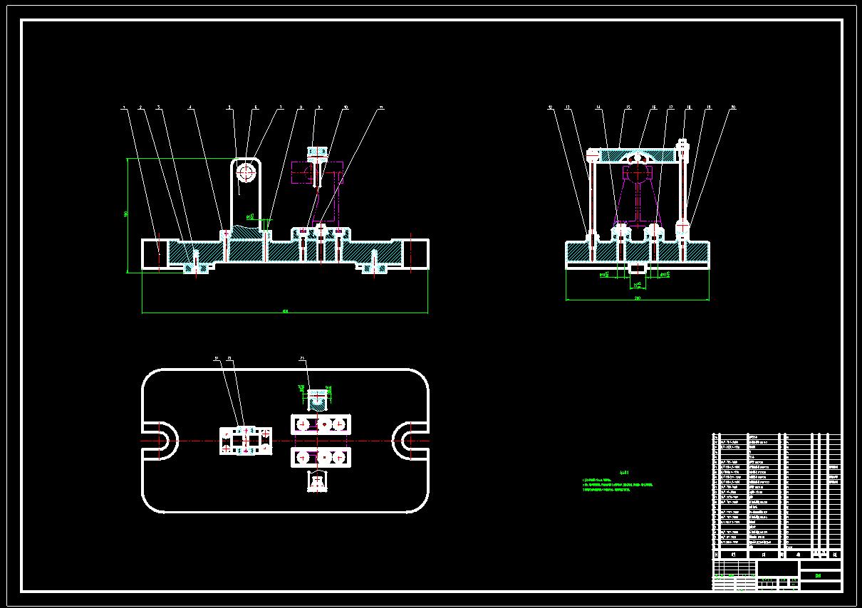862x608 pixels.
Task: Select balloon label 2 above the front view
Action: pyautogui.click(x=140, y=108)
